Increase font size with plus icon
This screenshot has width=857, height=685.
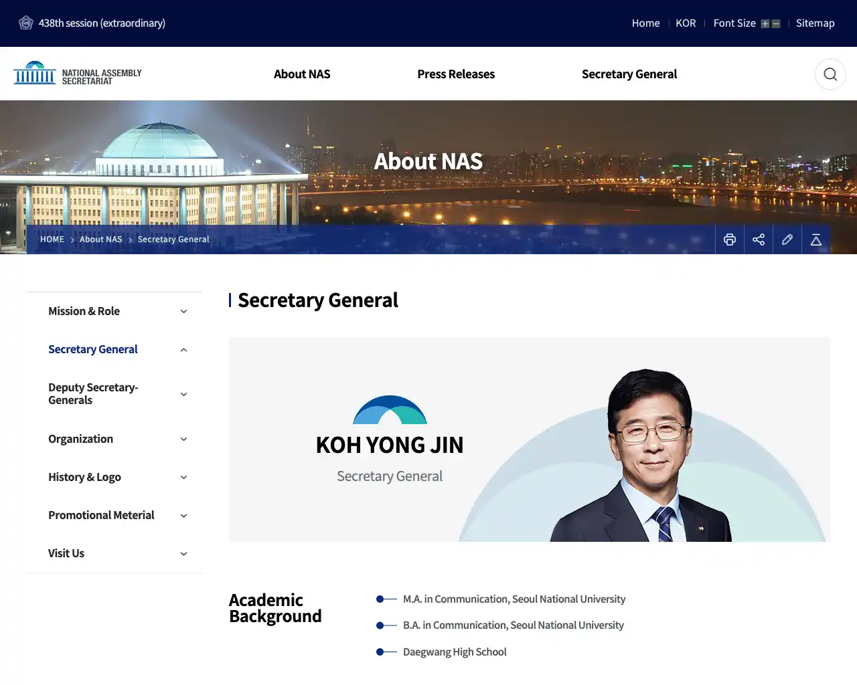coord(765,23)
